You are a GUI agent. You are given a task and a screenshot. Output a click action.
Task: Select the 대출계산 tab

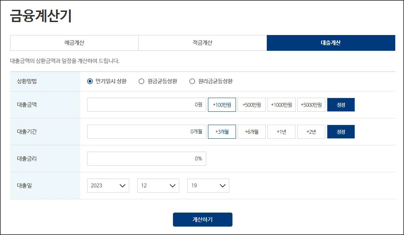click(331, 42)
